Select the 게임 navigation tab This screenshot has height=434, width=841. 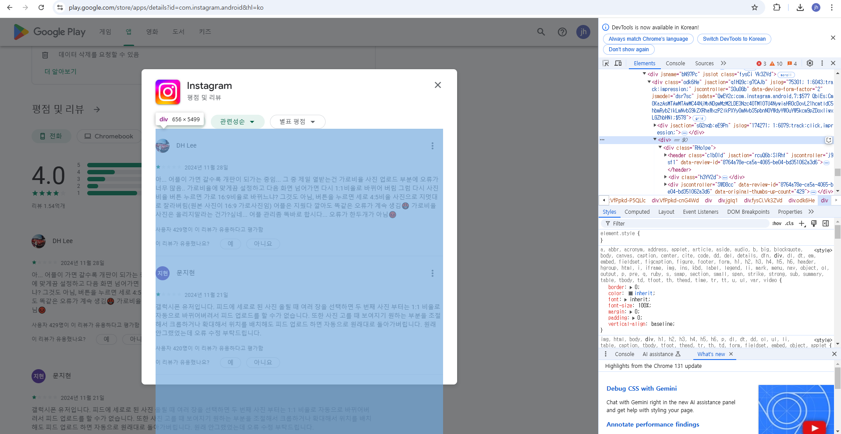(x=105, y=32)
